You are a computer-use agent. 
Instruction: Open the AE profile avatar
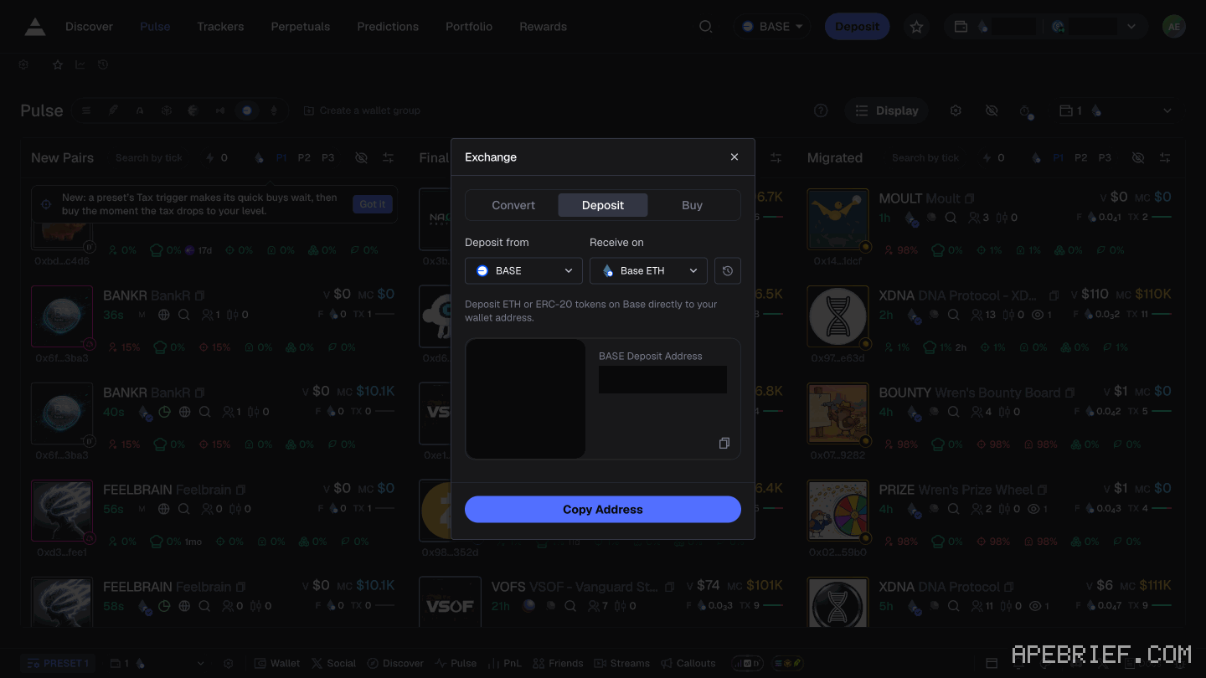pyautogui.click(x=1174, y=27)
